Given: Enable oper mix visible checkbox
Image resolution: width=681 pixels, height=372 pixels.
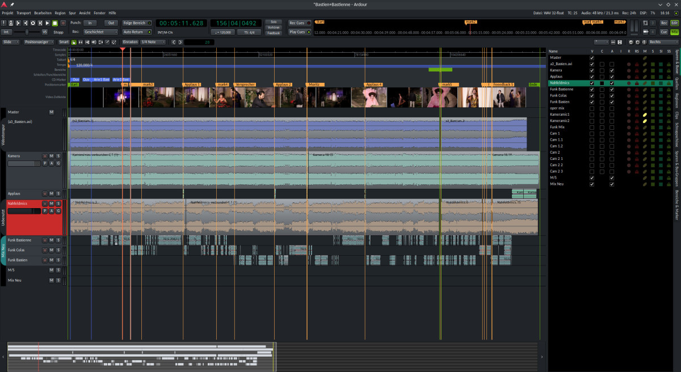Looking at the screenshot, I should click(x=592, y=108).
